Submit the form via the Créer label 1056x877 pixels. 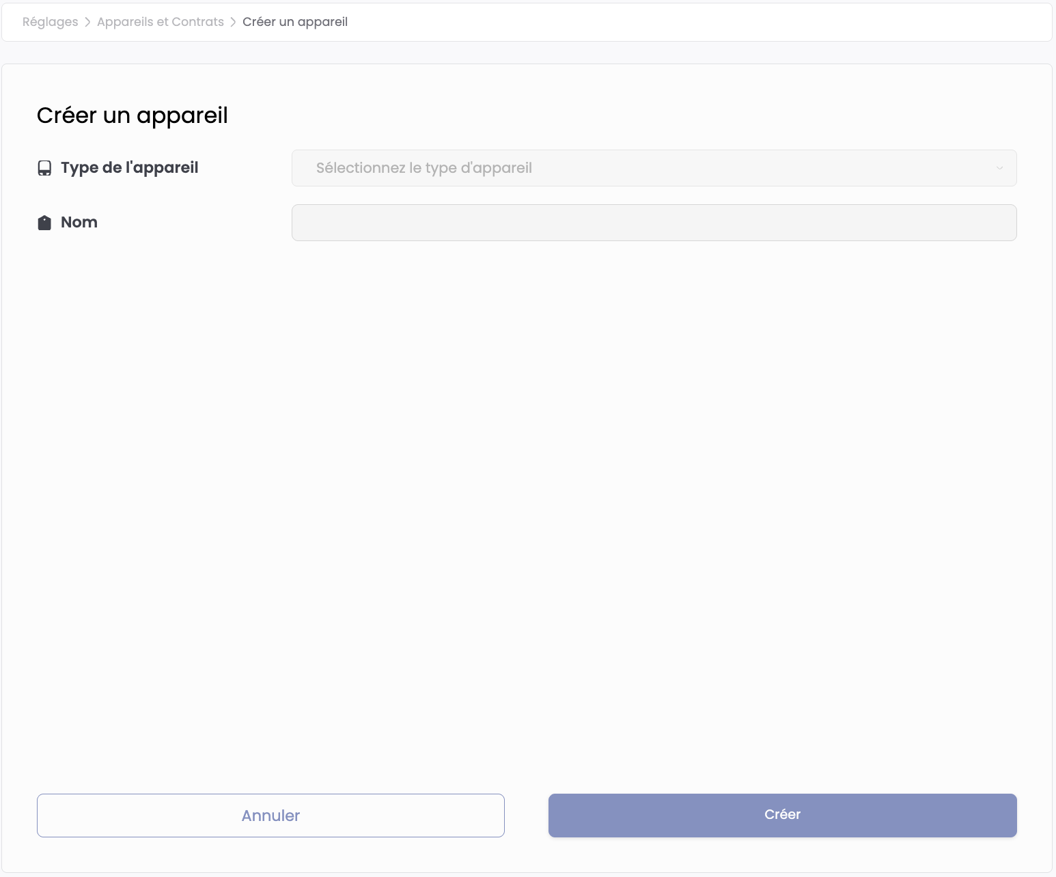click(782, 815)
